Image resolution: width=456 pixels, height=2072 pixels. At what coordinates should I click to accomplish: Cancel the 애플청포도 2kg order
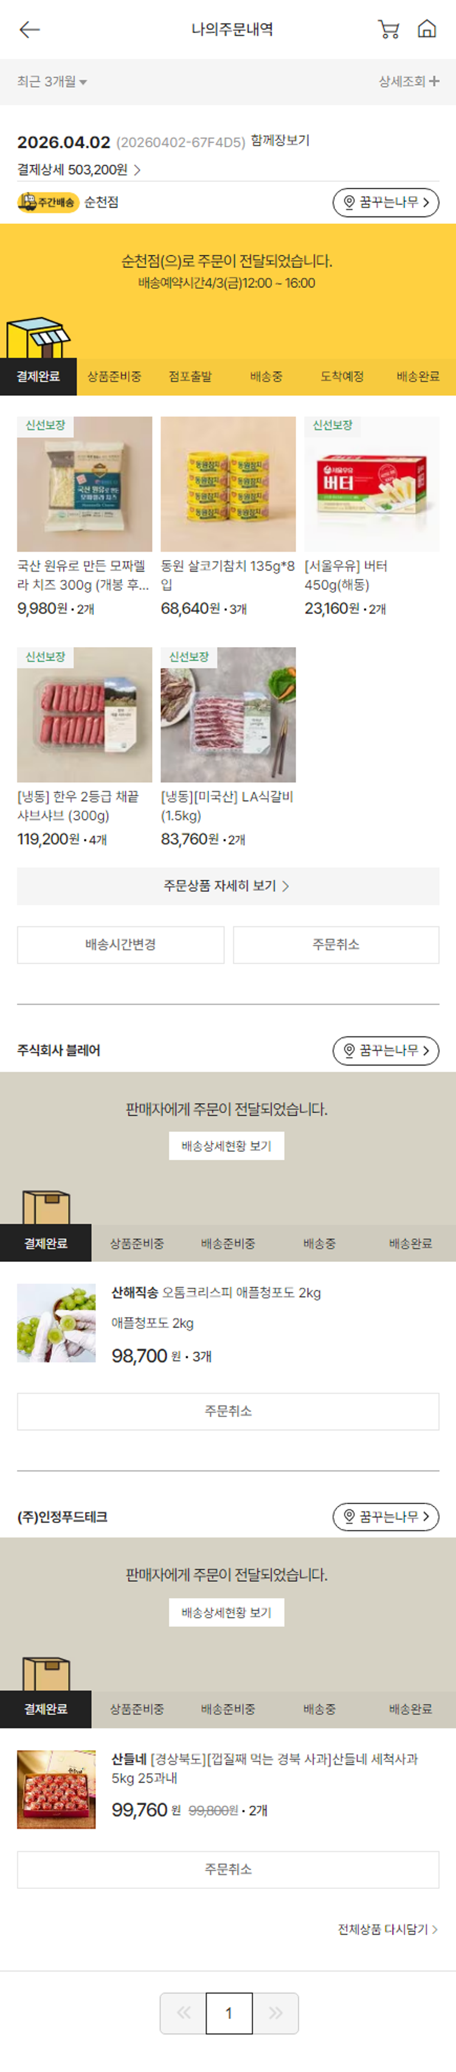(227, 1411)
